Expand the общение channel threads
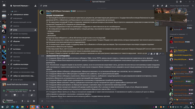Image resolution: width=195 pixels, height=109 pixels. pos(9,41)
